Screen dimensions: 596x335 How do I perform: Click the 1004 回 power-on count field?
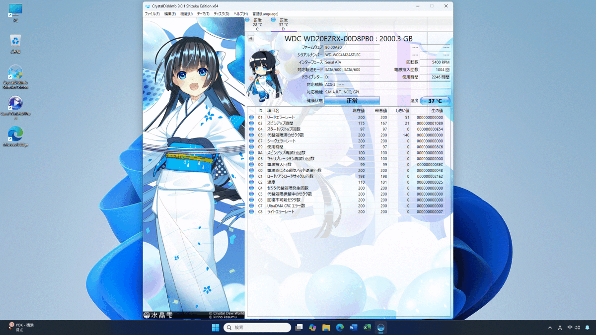[435, 70]
